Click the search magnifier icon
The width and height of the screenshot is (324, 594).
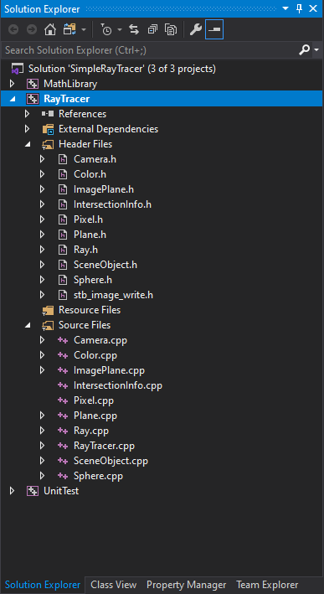304,49
